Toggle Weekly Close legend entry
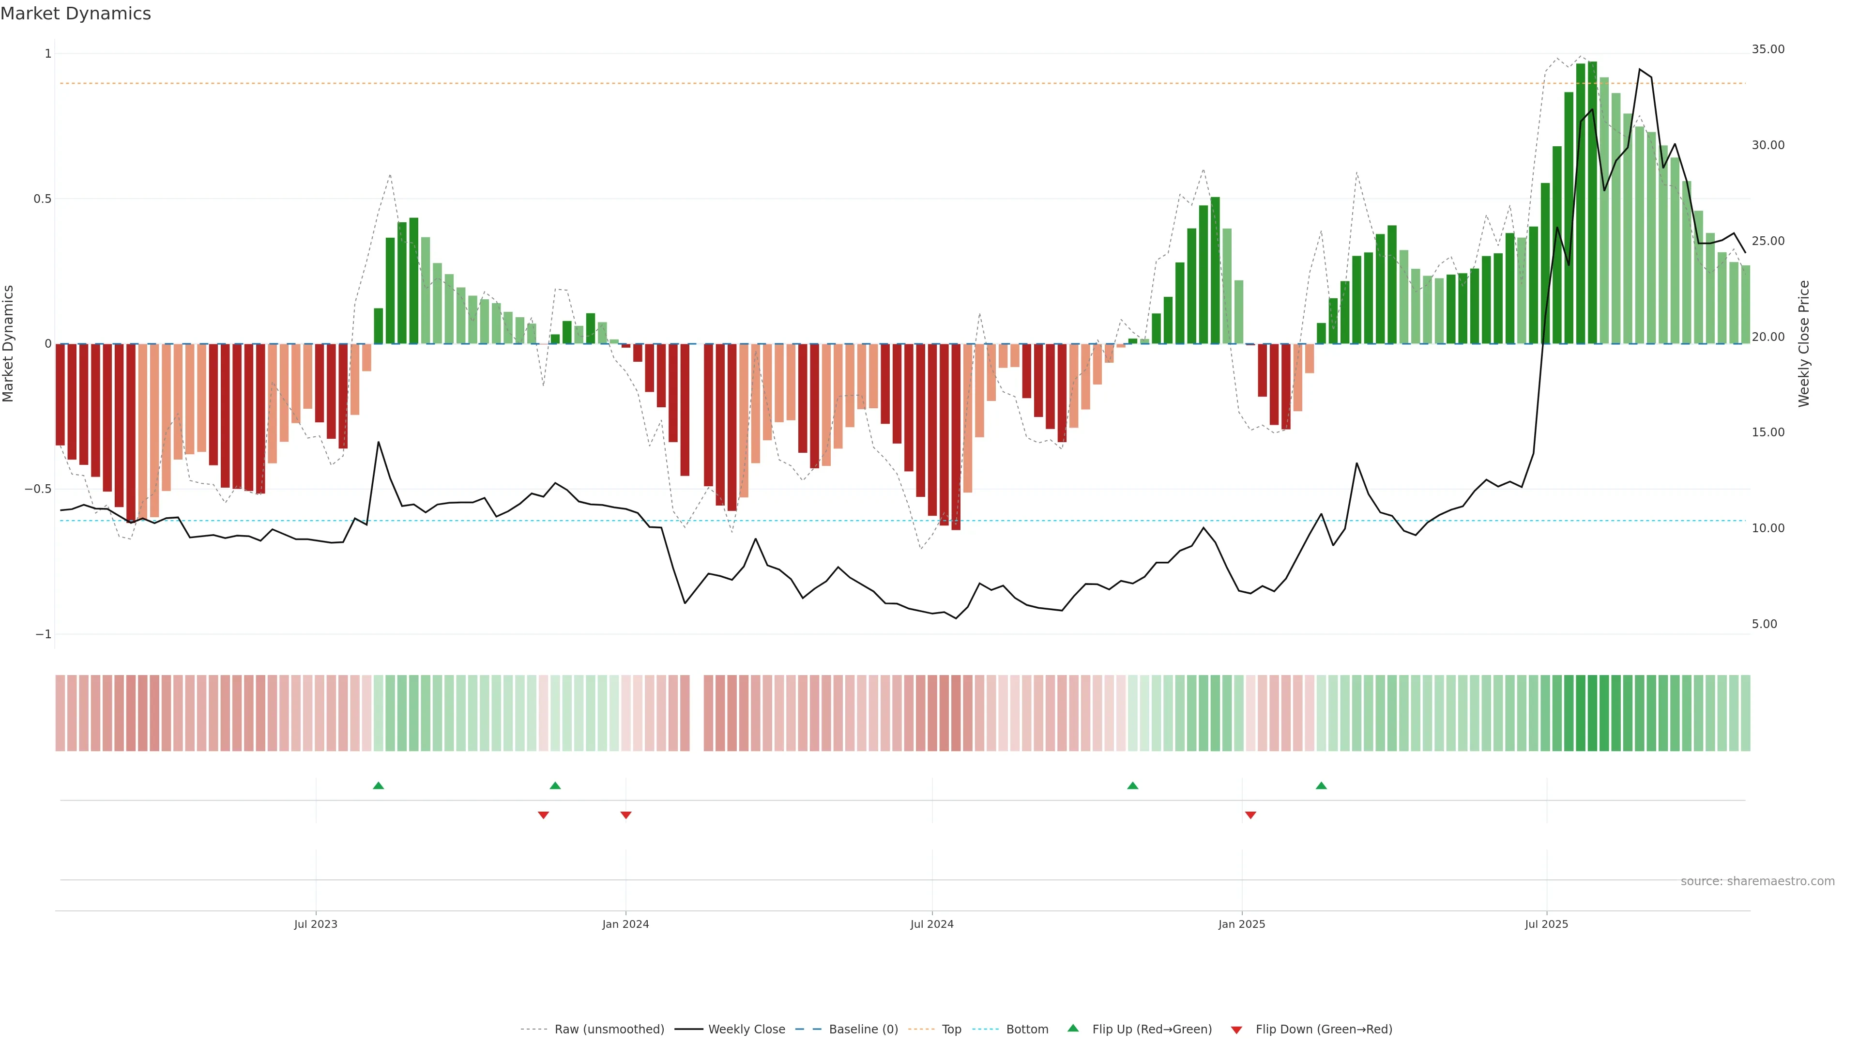The image size is (1859, 1046). click(x=746, y=1030)
